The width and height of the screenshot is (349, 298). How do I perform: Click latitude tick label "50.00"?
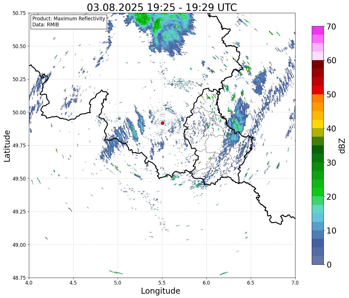(19, 112)
